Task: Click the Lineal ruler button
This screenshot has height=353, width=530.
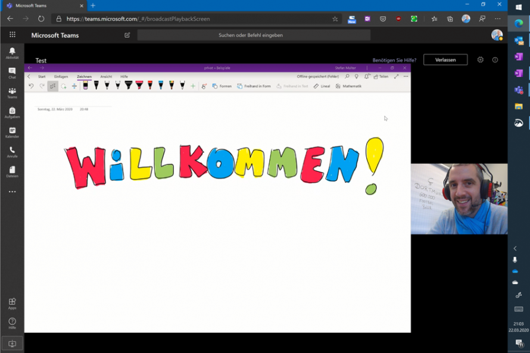Action: tap(322, 86)
